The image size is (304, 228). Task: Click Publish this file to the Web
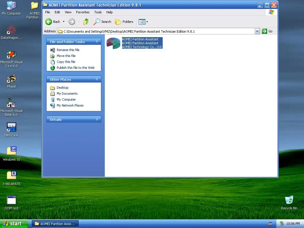(x=76, y=68)
